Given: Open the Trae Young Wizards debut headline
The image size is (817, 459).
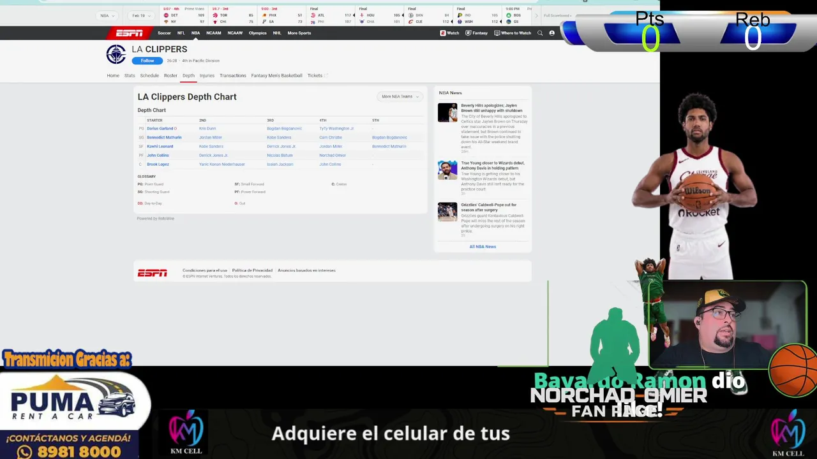Looking at the screenshot, I should tap(493, 166).
